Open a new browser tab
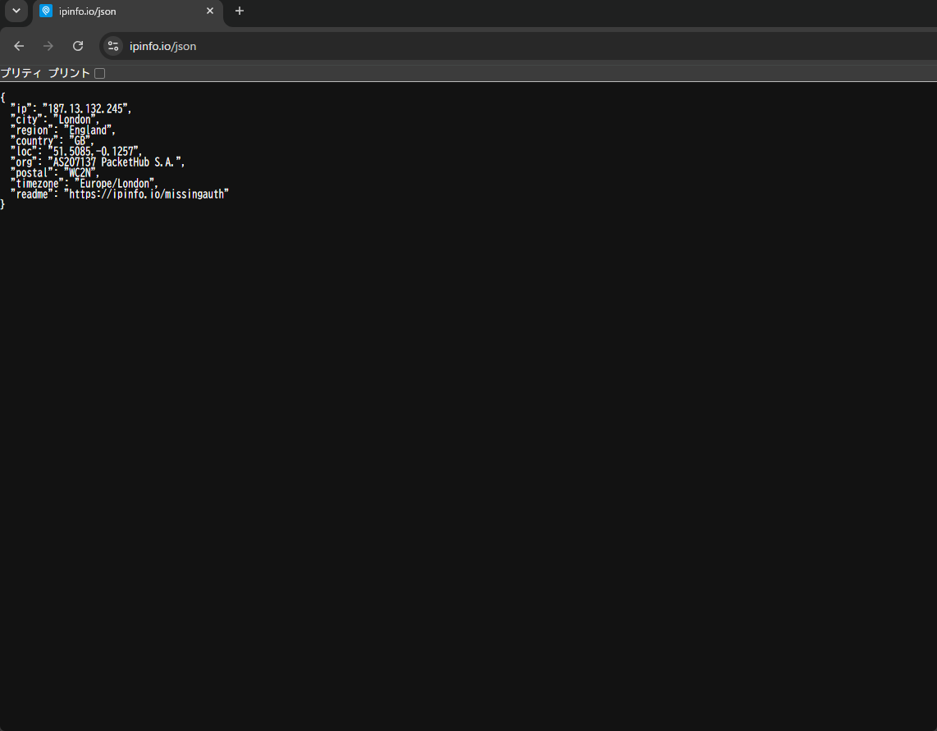Image resolution: width=937 pixels, height=731 pixels. [x=239, y=11]
